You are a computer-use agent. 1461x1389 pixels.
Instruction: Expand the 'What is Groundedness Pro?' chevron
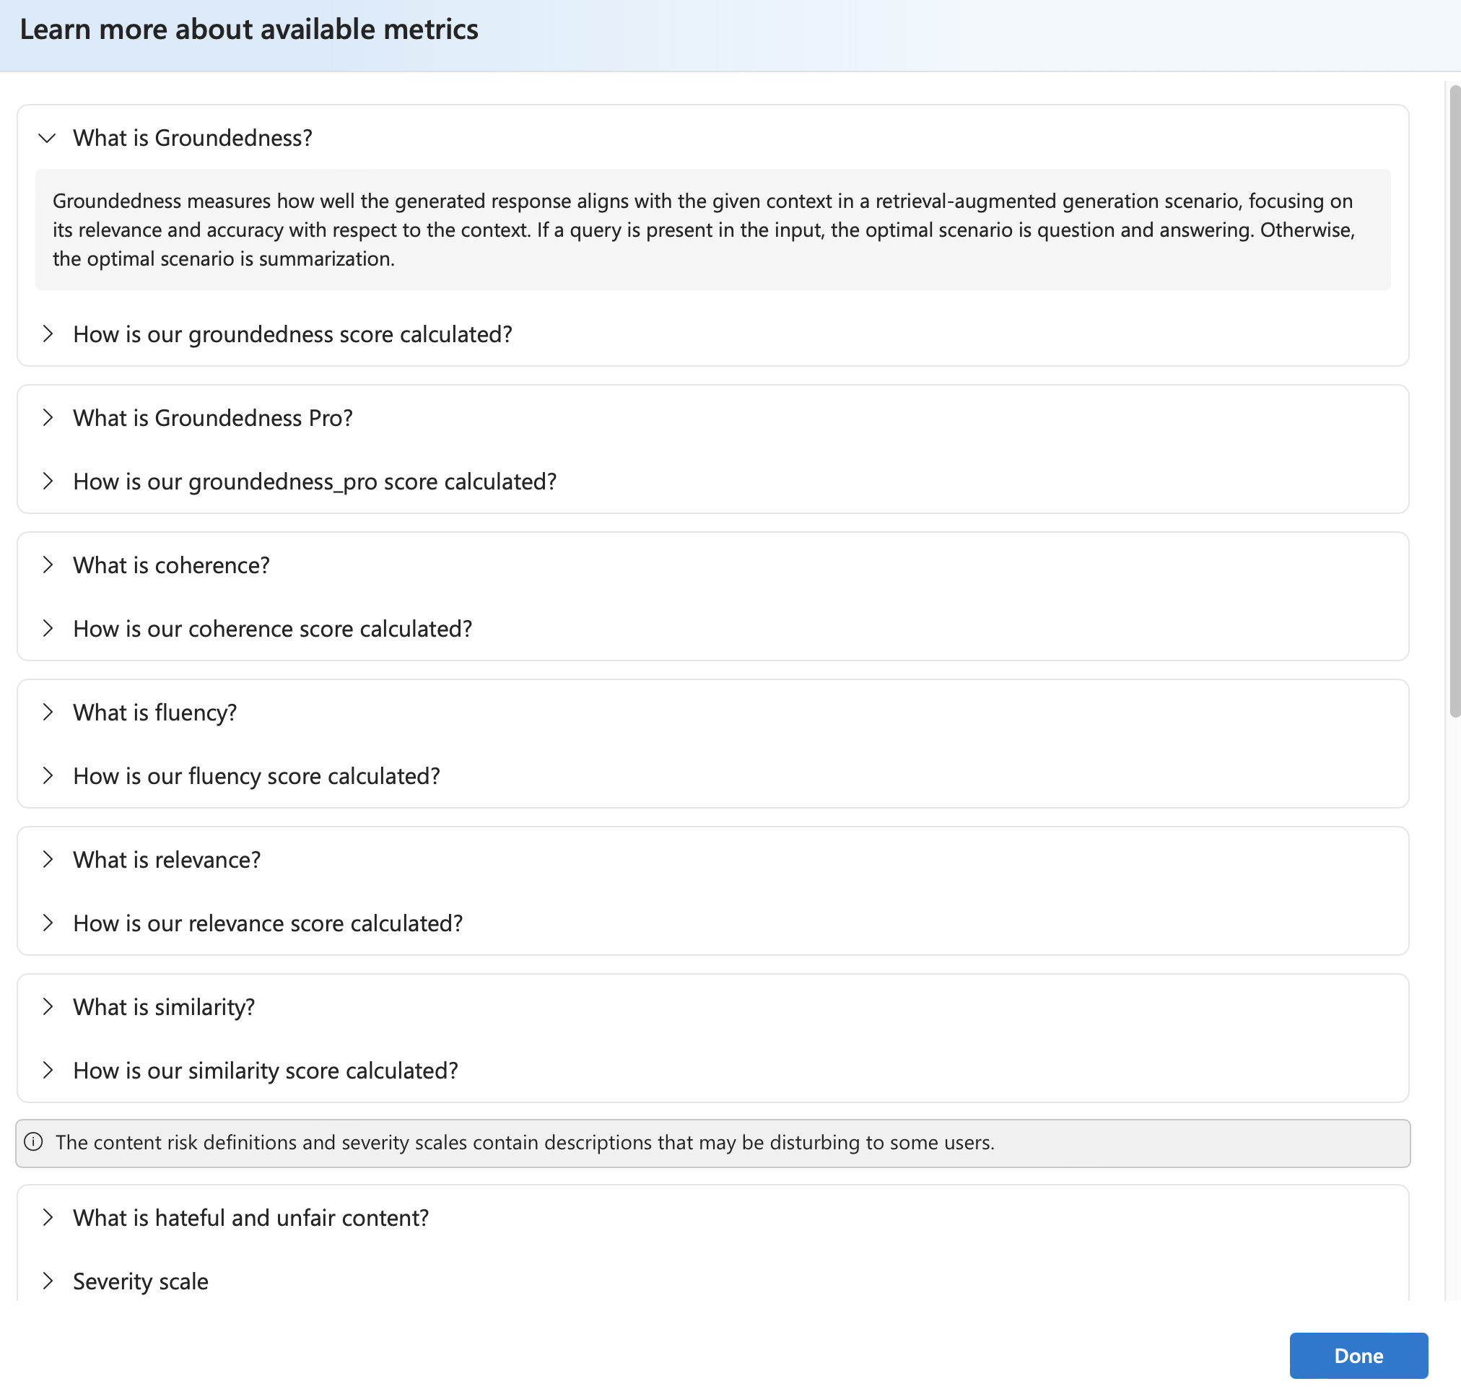point(48,417)
